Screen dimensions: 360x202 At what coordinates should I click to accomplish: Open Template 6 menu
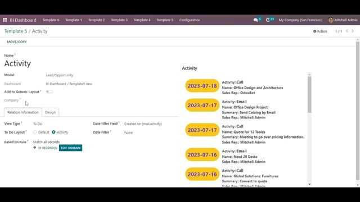(51, 20)
